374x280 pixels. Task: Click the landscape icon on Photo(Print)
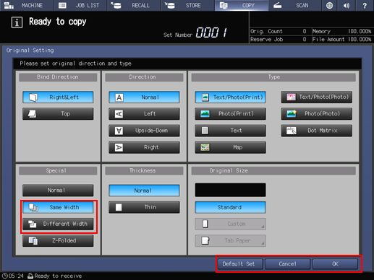click(205, 114)
